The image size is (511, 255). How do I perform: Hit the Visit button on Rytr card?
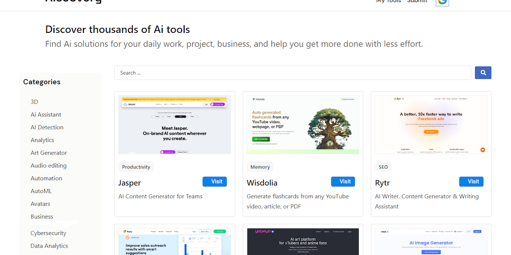pyautogui.click(x=471, y=182)
